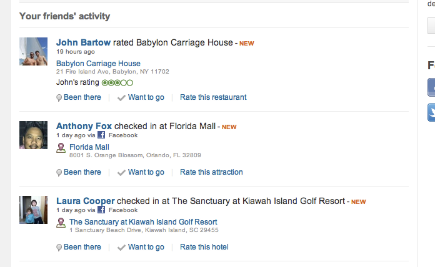Open the Babylon Carriage House restaurant link
Screen dimensions: 435x267
[x=98, y=64]
